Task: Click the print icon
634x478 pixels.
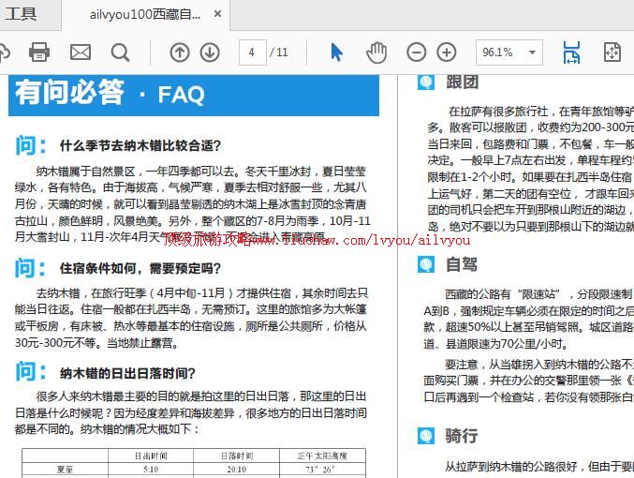Action: [39, 52]
